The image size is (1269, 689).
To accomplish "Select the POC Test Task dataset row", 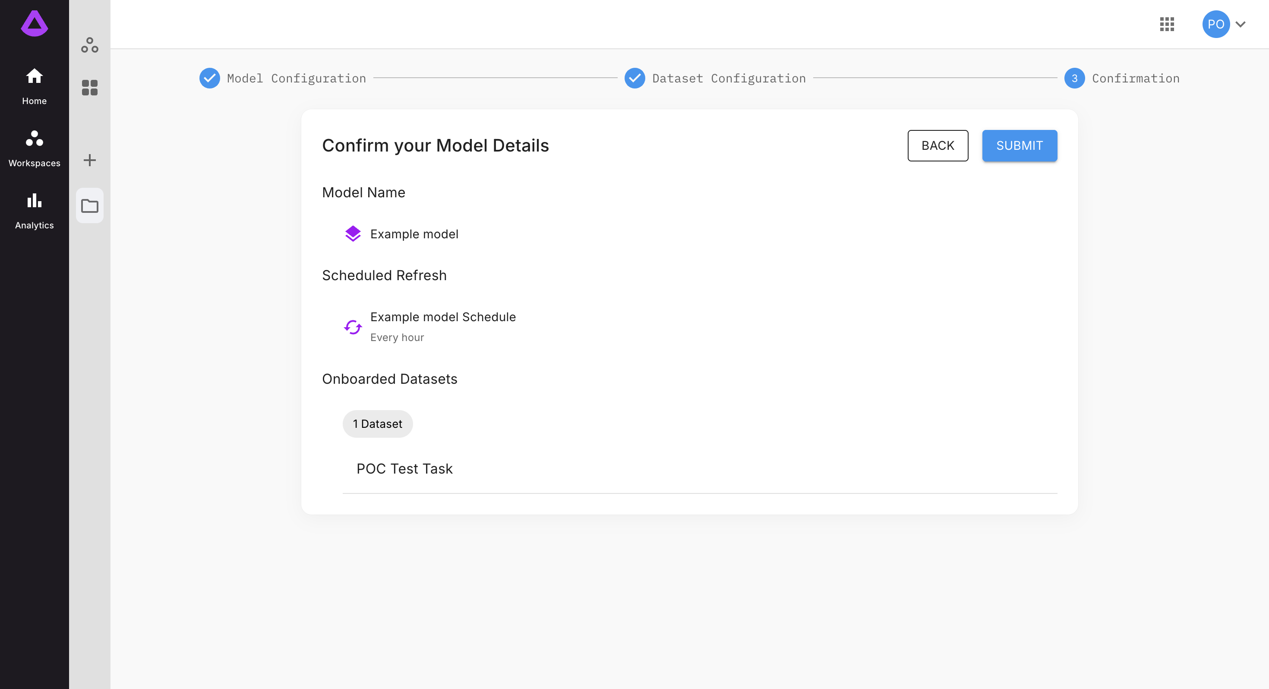I will [700, 469].
